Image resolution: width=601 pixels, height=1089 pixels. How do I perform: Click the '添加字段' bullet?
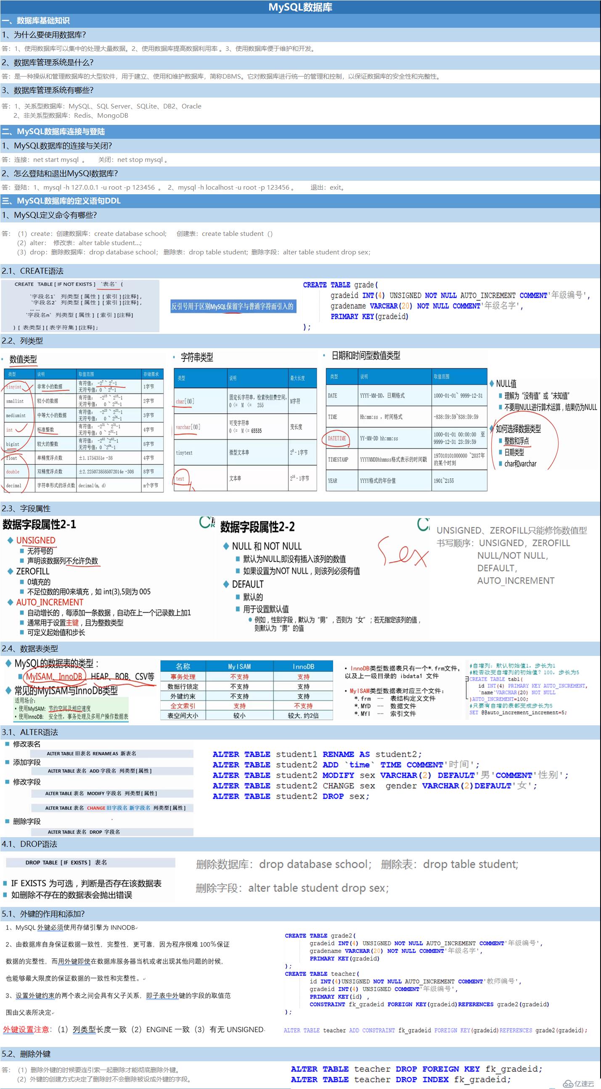point(26,762)
